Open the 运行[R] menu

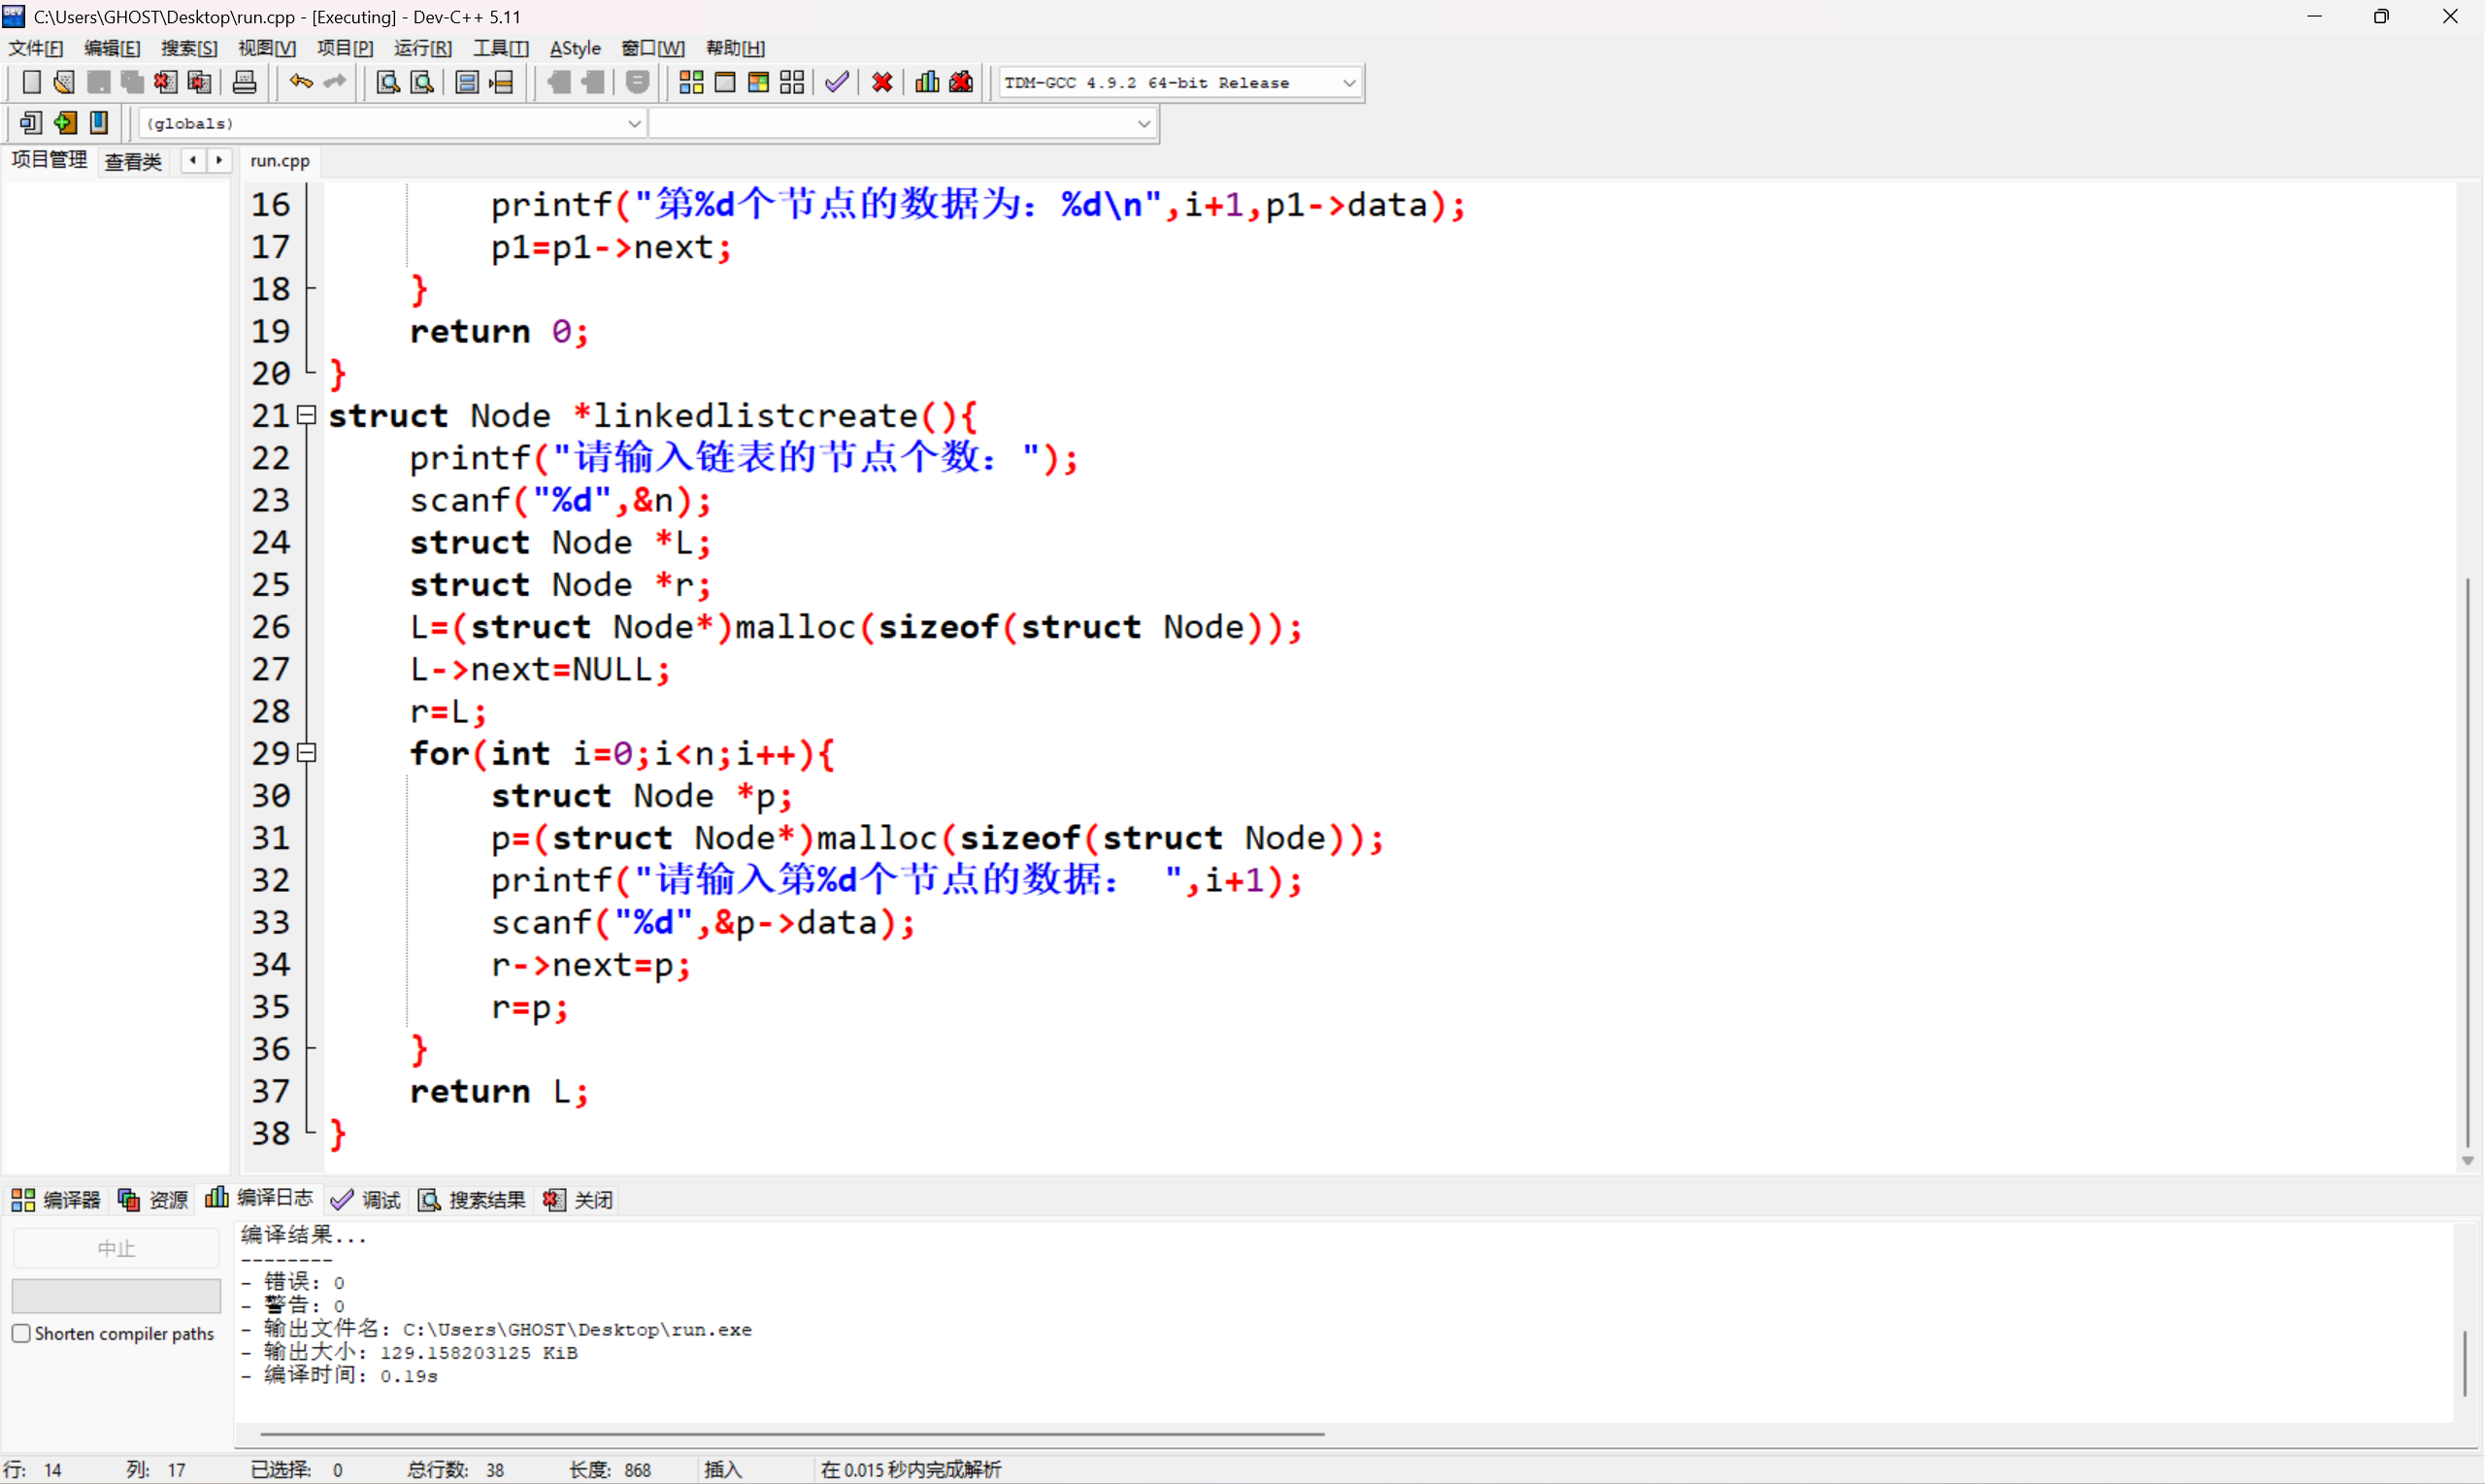click(422, 48)
